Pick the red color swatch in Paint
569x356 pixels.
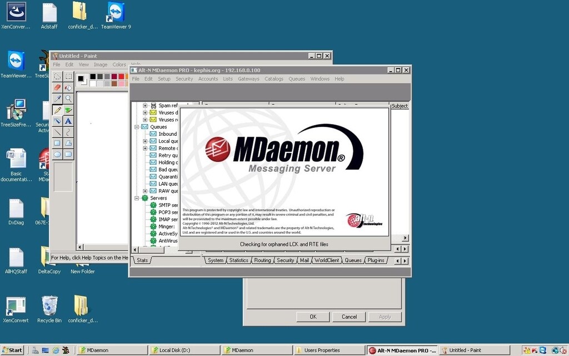121,76
